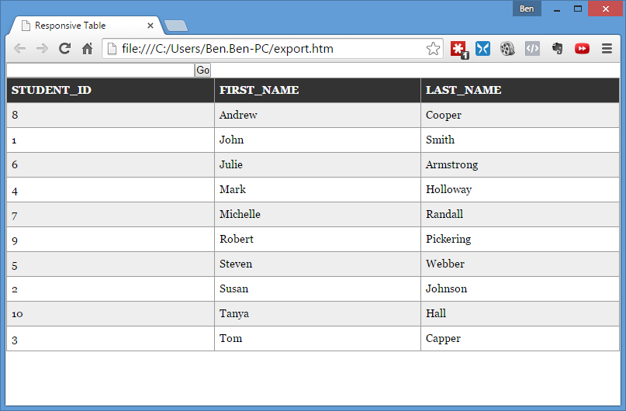Screen dimensions: 626x411
Task: Open the code brackets extension icon
Action: pyautogui.click(x=532, y=49)
